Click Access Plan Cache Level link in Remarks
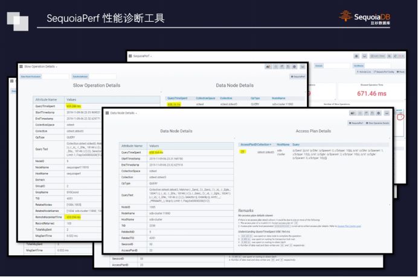418x277 pixels. pos(349,226)
